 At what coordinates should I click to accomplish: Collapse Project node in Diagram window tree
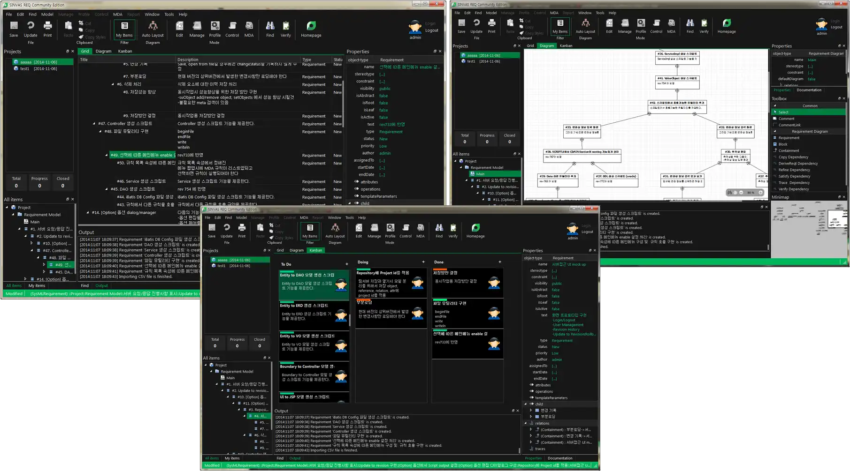(x=455, y=161)
